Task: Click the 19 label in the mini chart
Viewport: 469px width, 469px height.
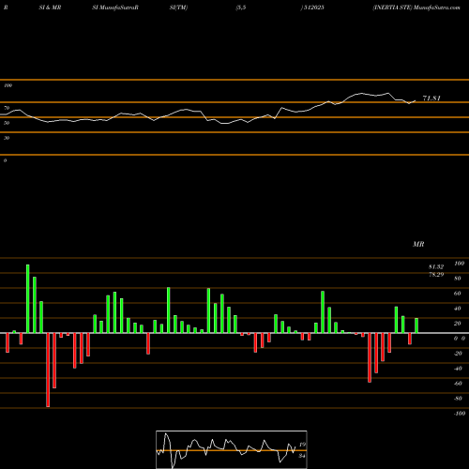Action: [302, 445]
